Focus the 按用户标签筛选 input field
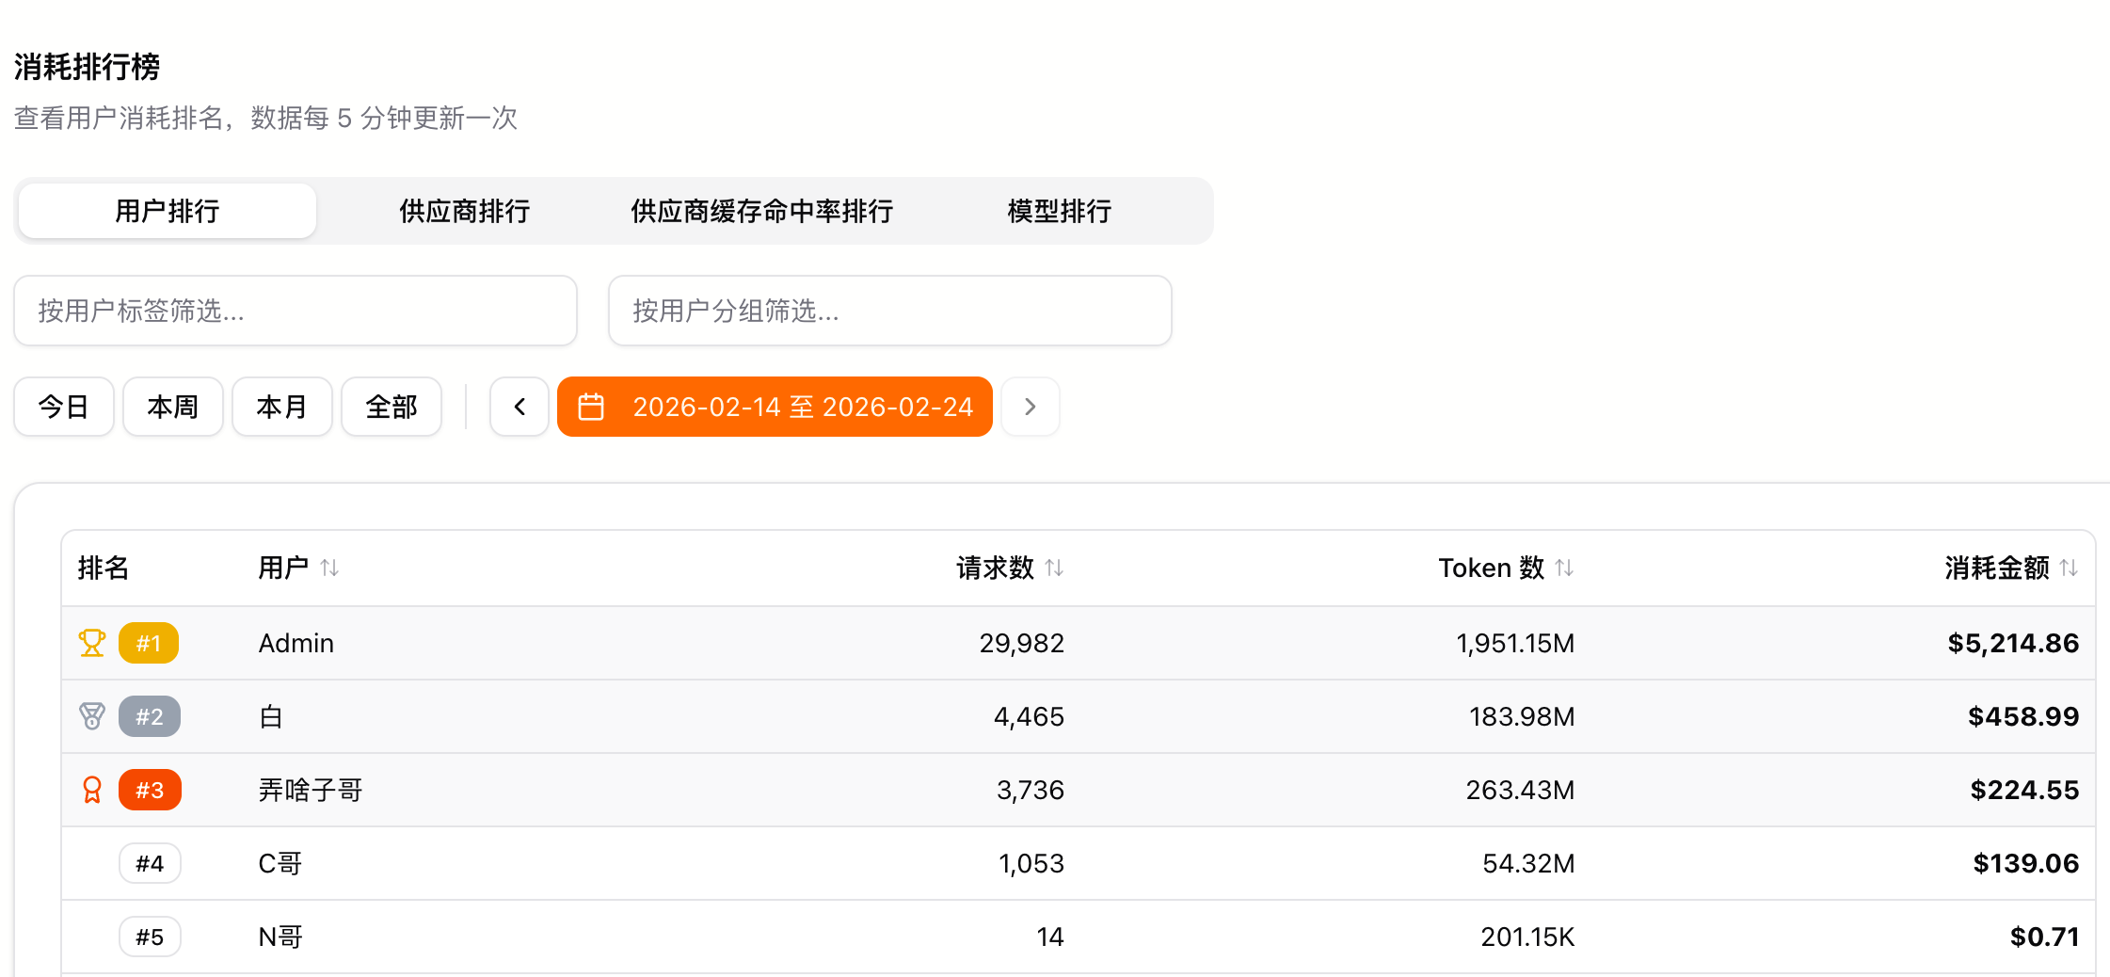 pyautogui.click(x=296, y=311)
